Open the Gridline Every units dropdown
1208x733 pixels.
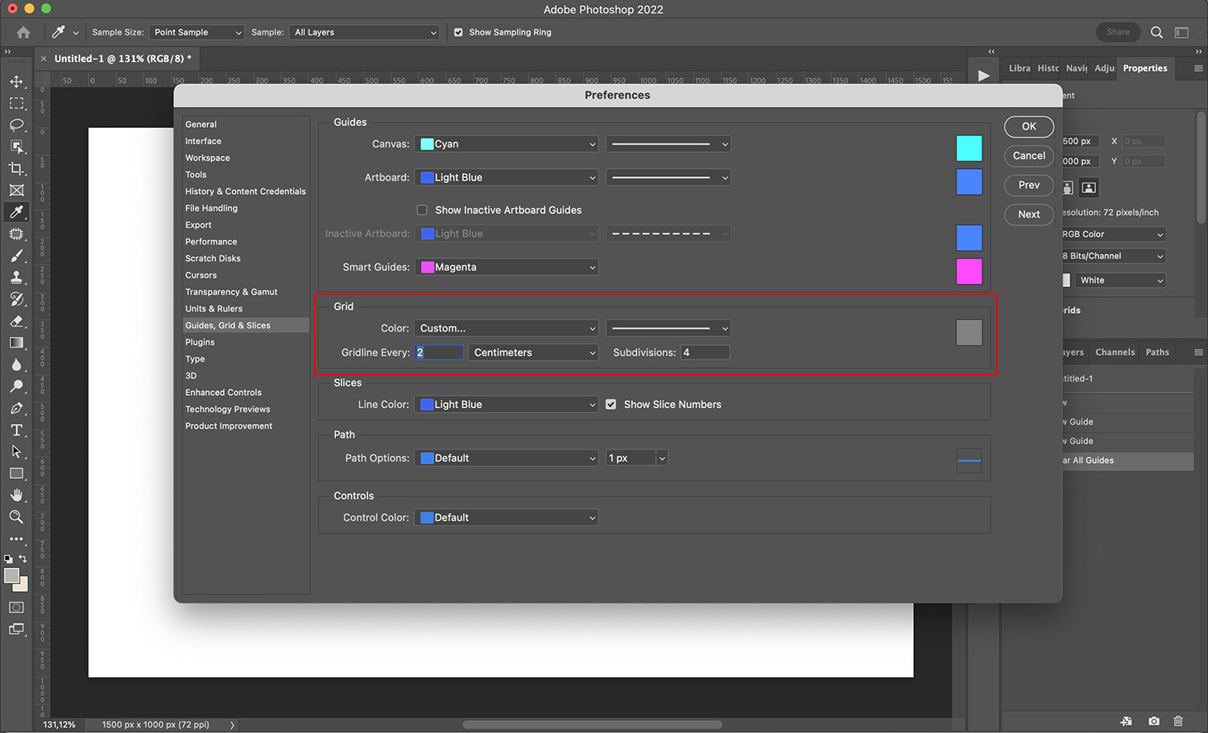pos(532,352)
